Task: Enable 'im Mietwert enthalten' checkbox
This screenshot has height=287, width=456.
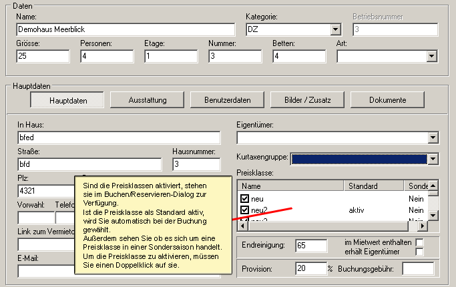Action: pyautogui.click(x=420, y=242)
